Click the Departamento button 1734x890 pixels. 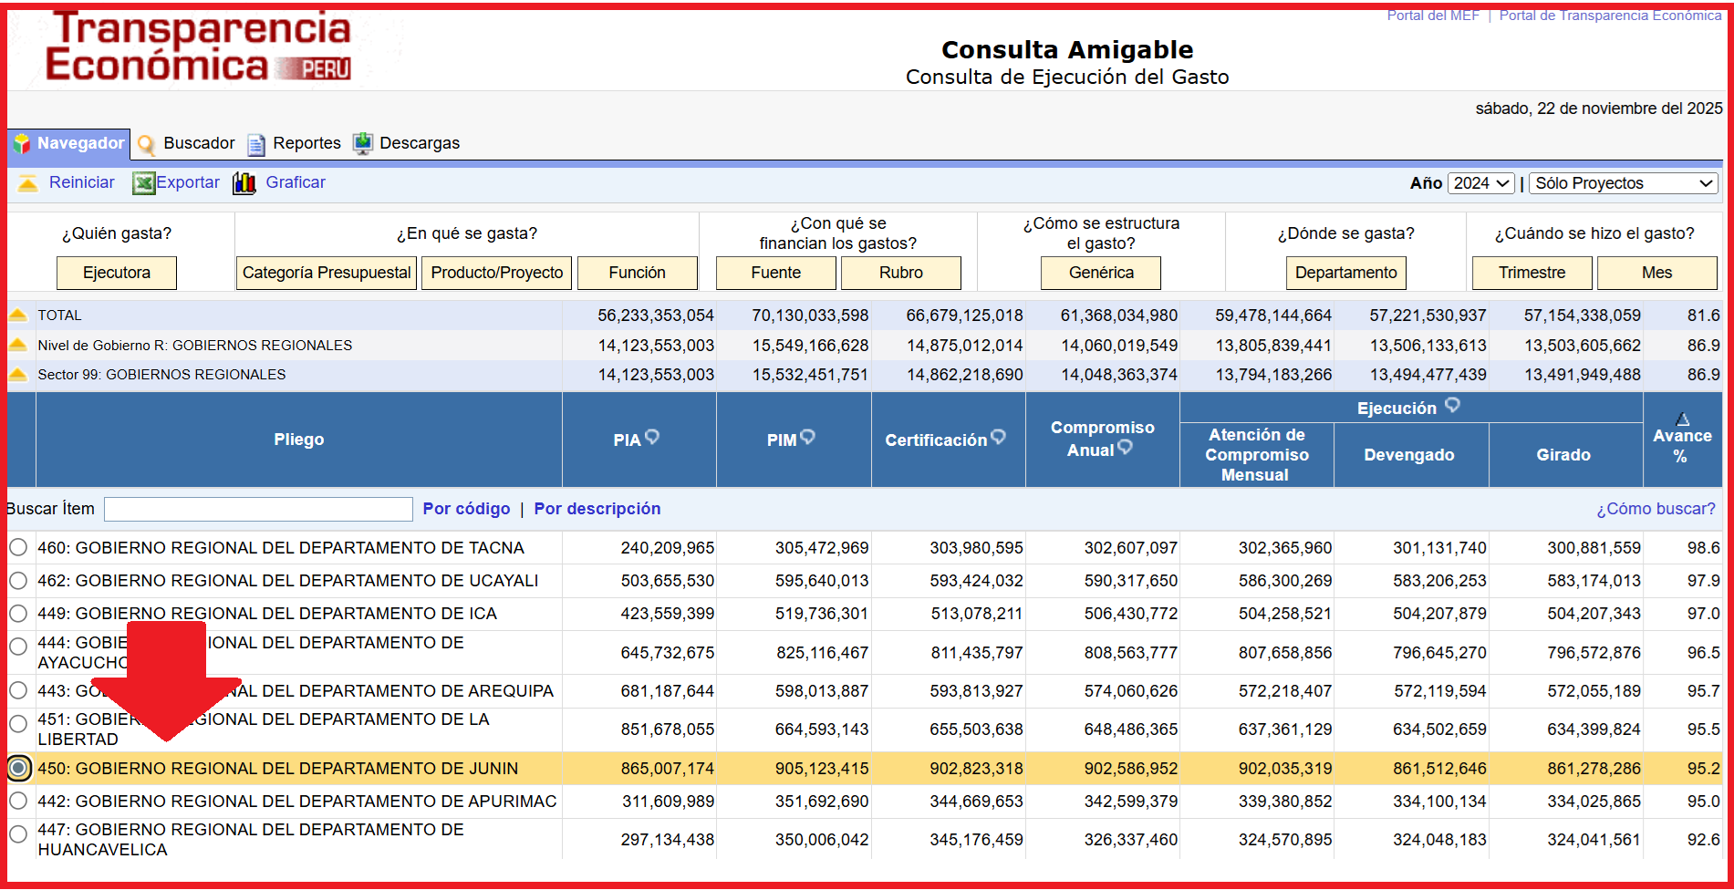(1345, 273)
